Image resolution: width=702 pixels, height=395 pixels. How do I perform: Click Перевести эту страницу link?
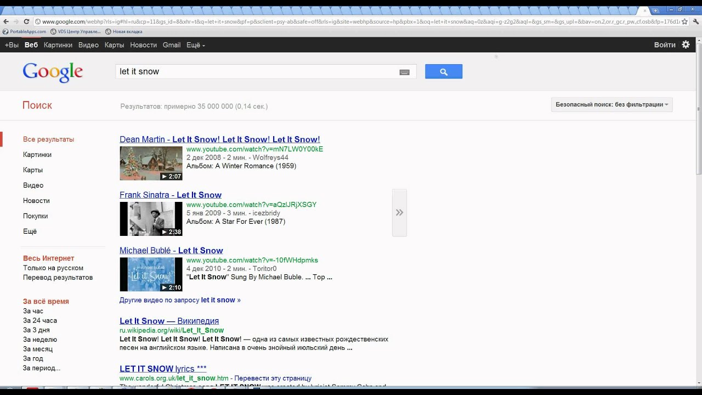(273, 378)
